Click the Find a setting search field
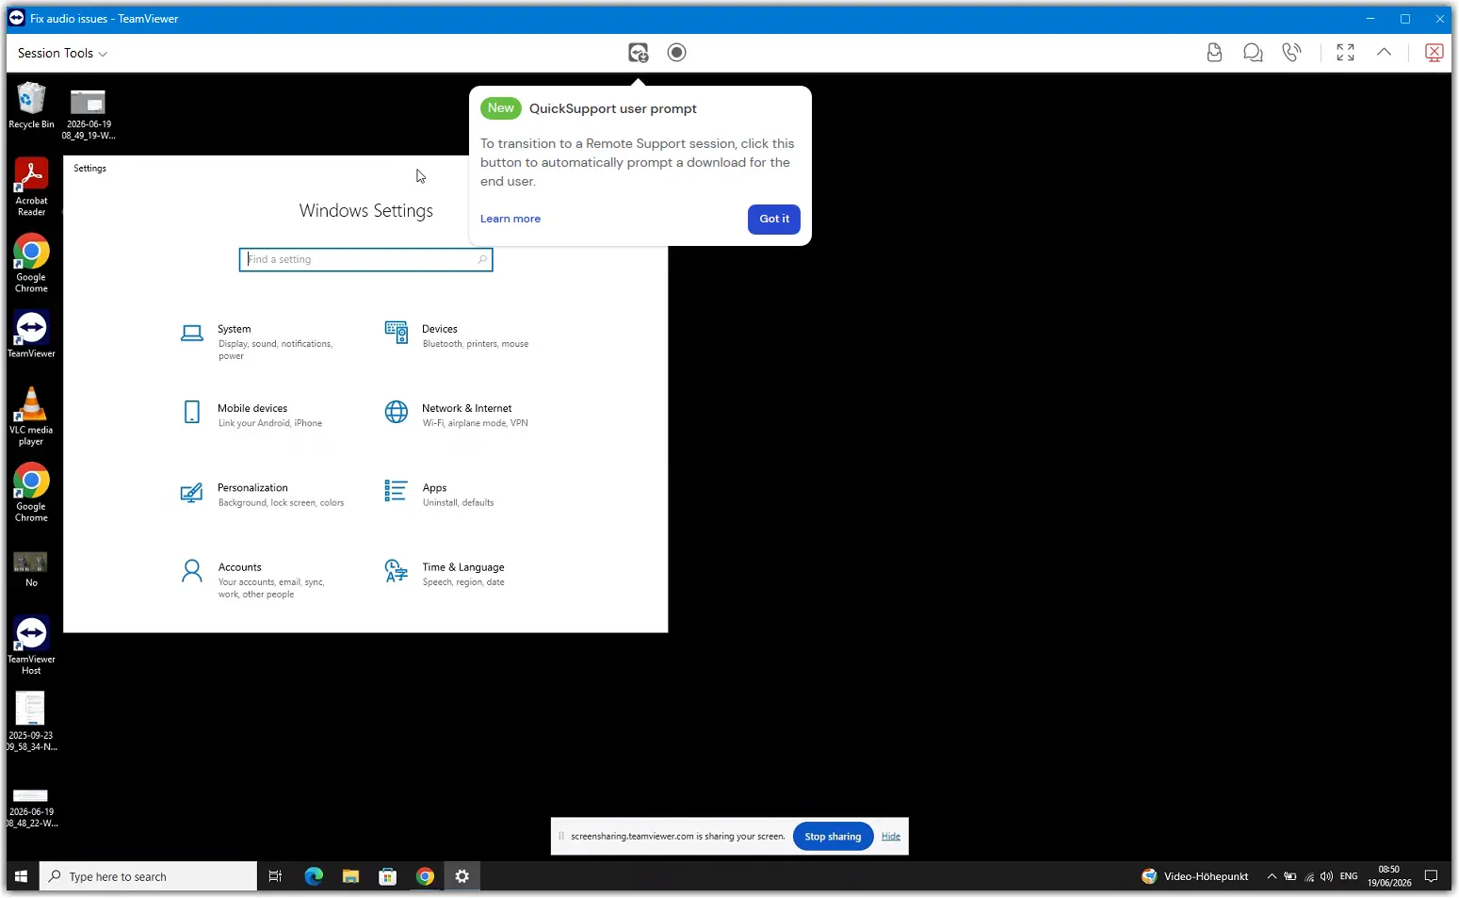1459x898 pixels. [365, 259]
